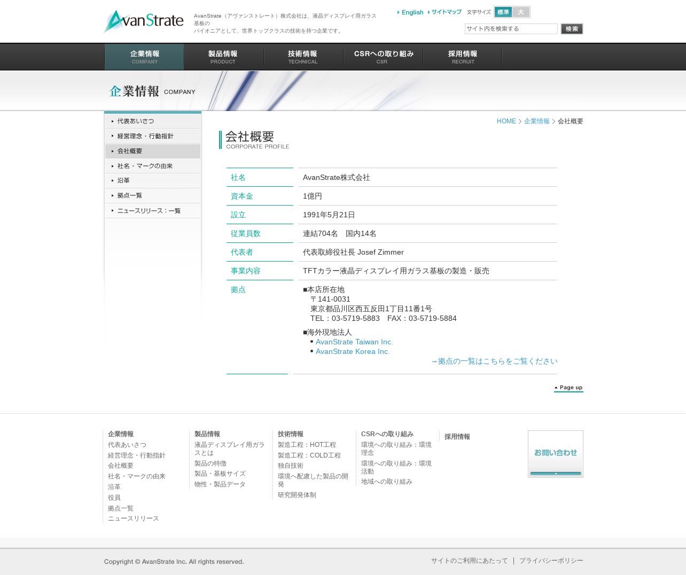Open footer link 代表あいさつ
The width and height of the screenshot is (686, 575).
(x=127, y=445)
